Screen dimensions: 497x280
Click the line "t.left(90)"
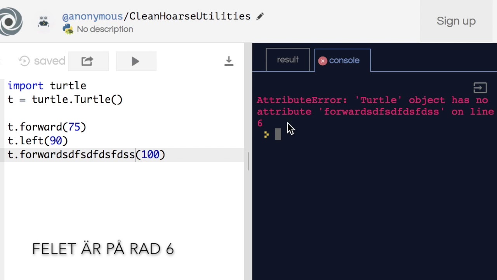tap(38, 141)
